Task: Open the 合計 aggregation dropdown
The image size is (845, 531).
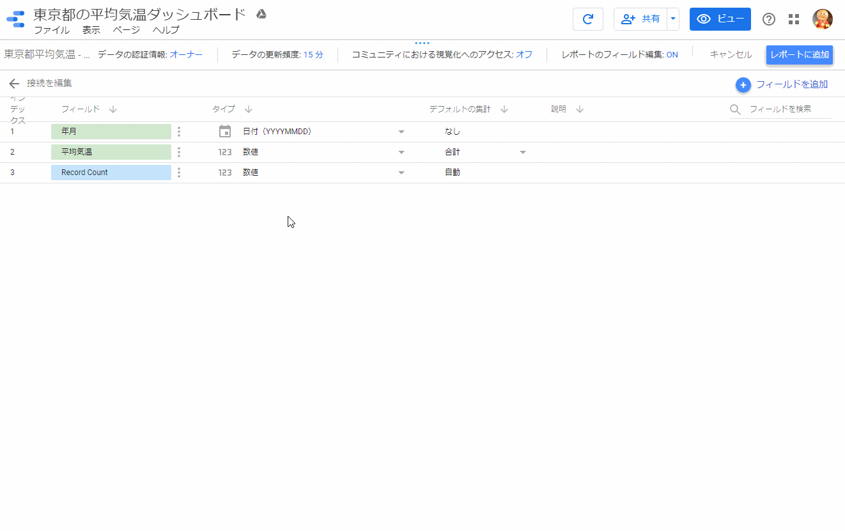Action: (523, 151)
